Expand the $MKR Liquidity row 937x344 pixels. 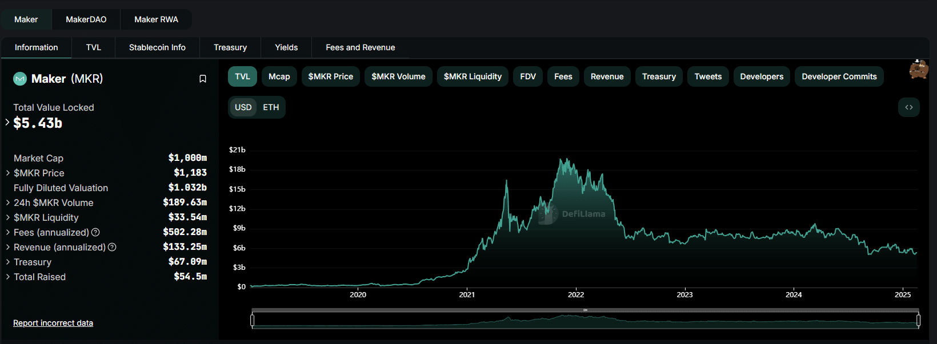tap(7, 217)
